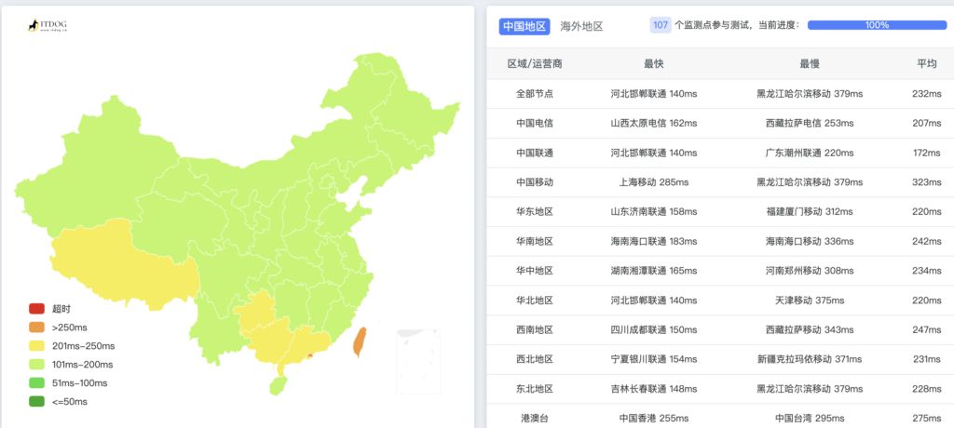Screen dimensions: 954x428
Task: Click 中国香港 255ms cell
Action: coord(654,419)
